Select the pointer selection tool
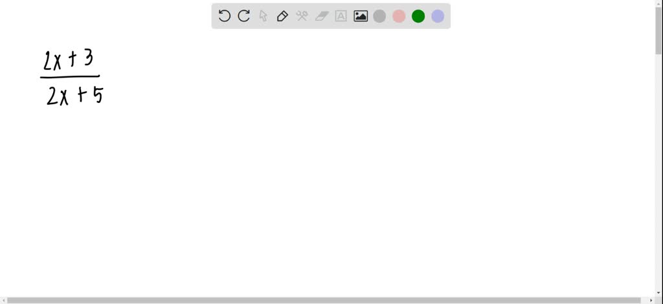663x304 pixels. (263, 16)
